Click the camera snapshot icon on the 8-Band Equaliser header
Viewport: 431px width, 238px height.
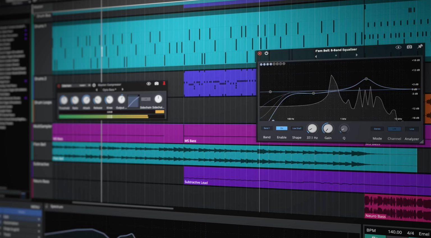click(409, 47)
